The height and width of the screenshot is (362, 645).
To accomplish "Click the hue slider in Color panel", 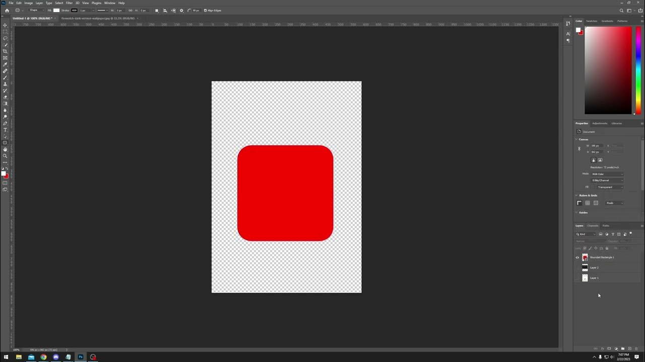I will click(x=638, y=70).
